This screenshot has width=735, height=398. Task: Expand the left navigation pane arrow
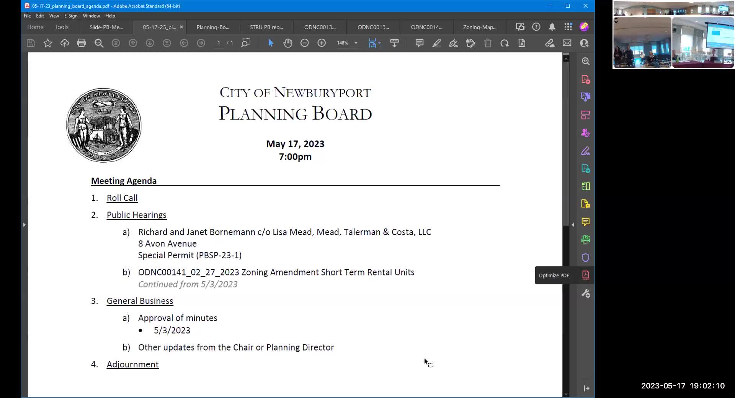click(x=24, y=225)
